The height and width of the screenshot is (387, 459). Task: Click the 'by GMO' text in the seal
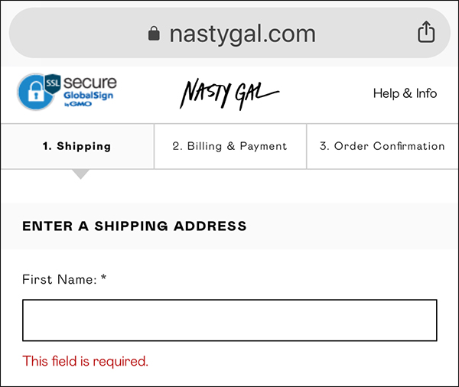point(79,104)
